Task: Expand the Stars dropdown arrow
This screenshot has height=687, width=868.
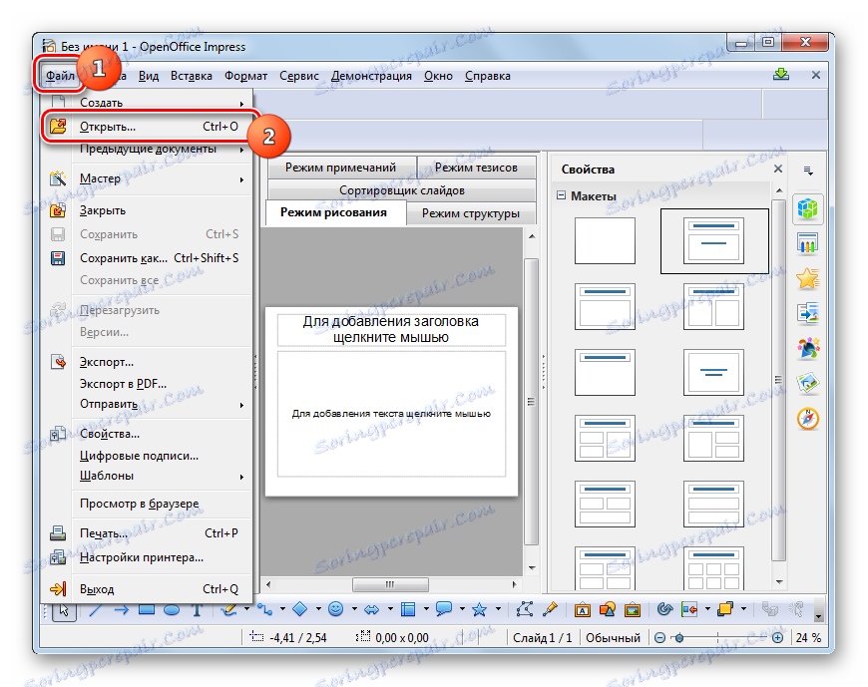Action: click(498, 609)
